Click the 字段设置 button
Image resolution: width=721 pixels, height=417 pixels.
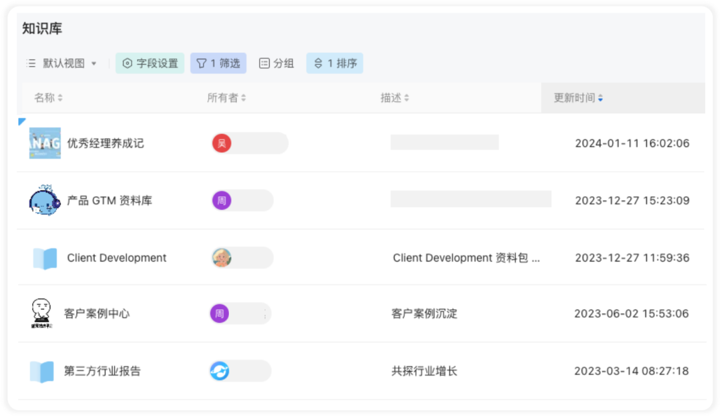tap(150, 63)
